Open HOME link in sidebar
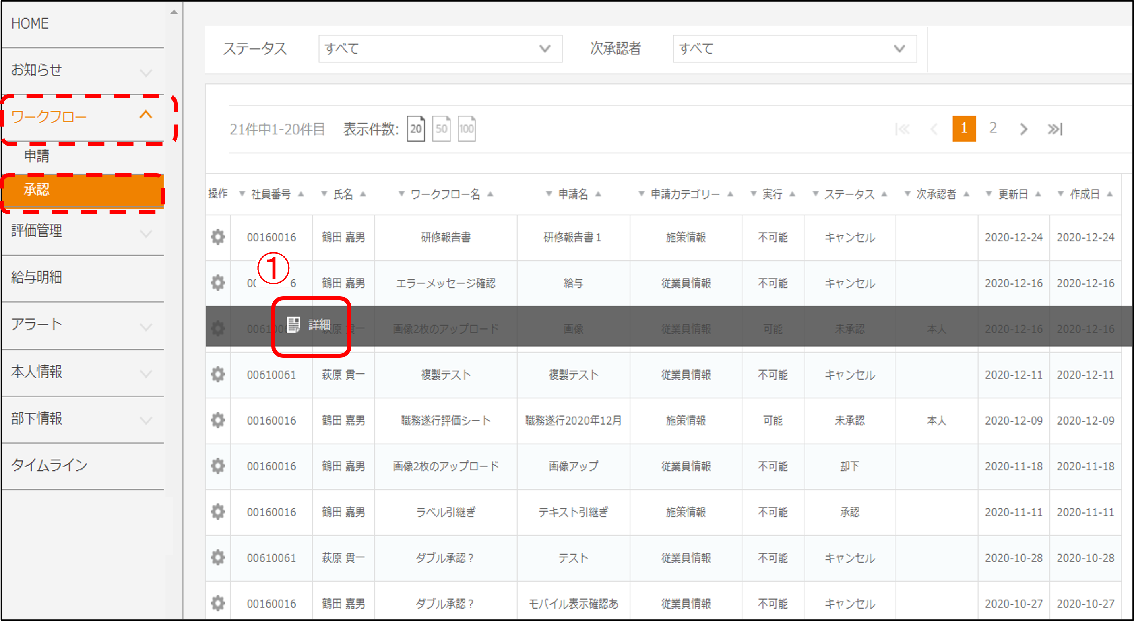 pos(30,23)
